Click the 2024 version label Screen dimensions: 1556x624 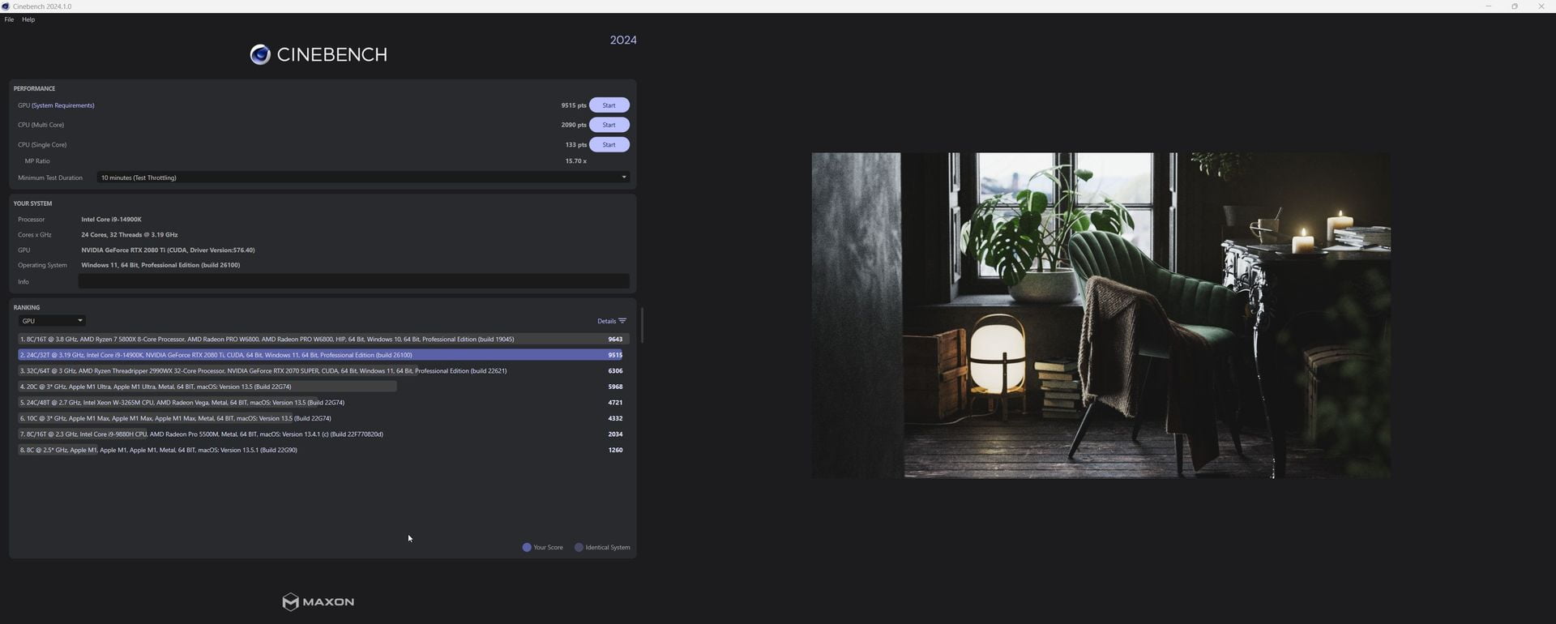click(623, 40)
